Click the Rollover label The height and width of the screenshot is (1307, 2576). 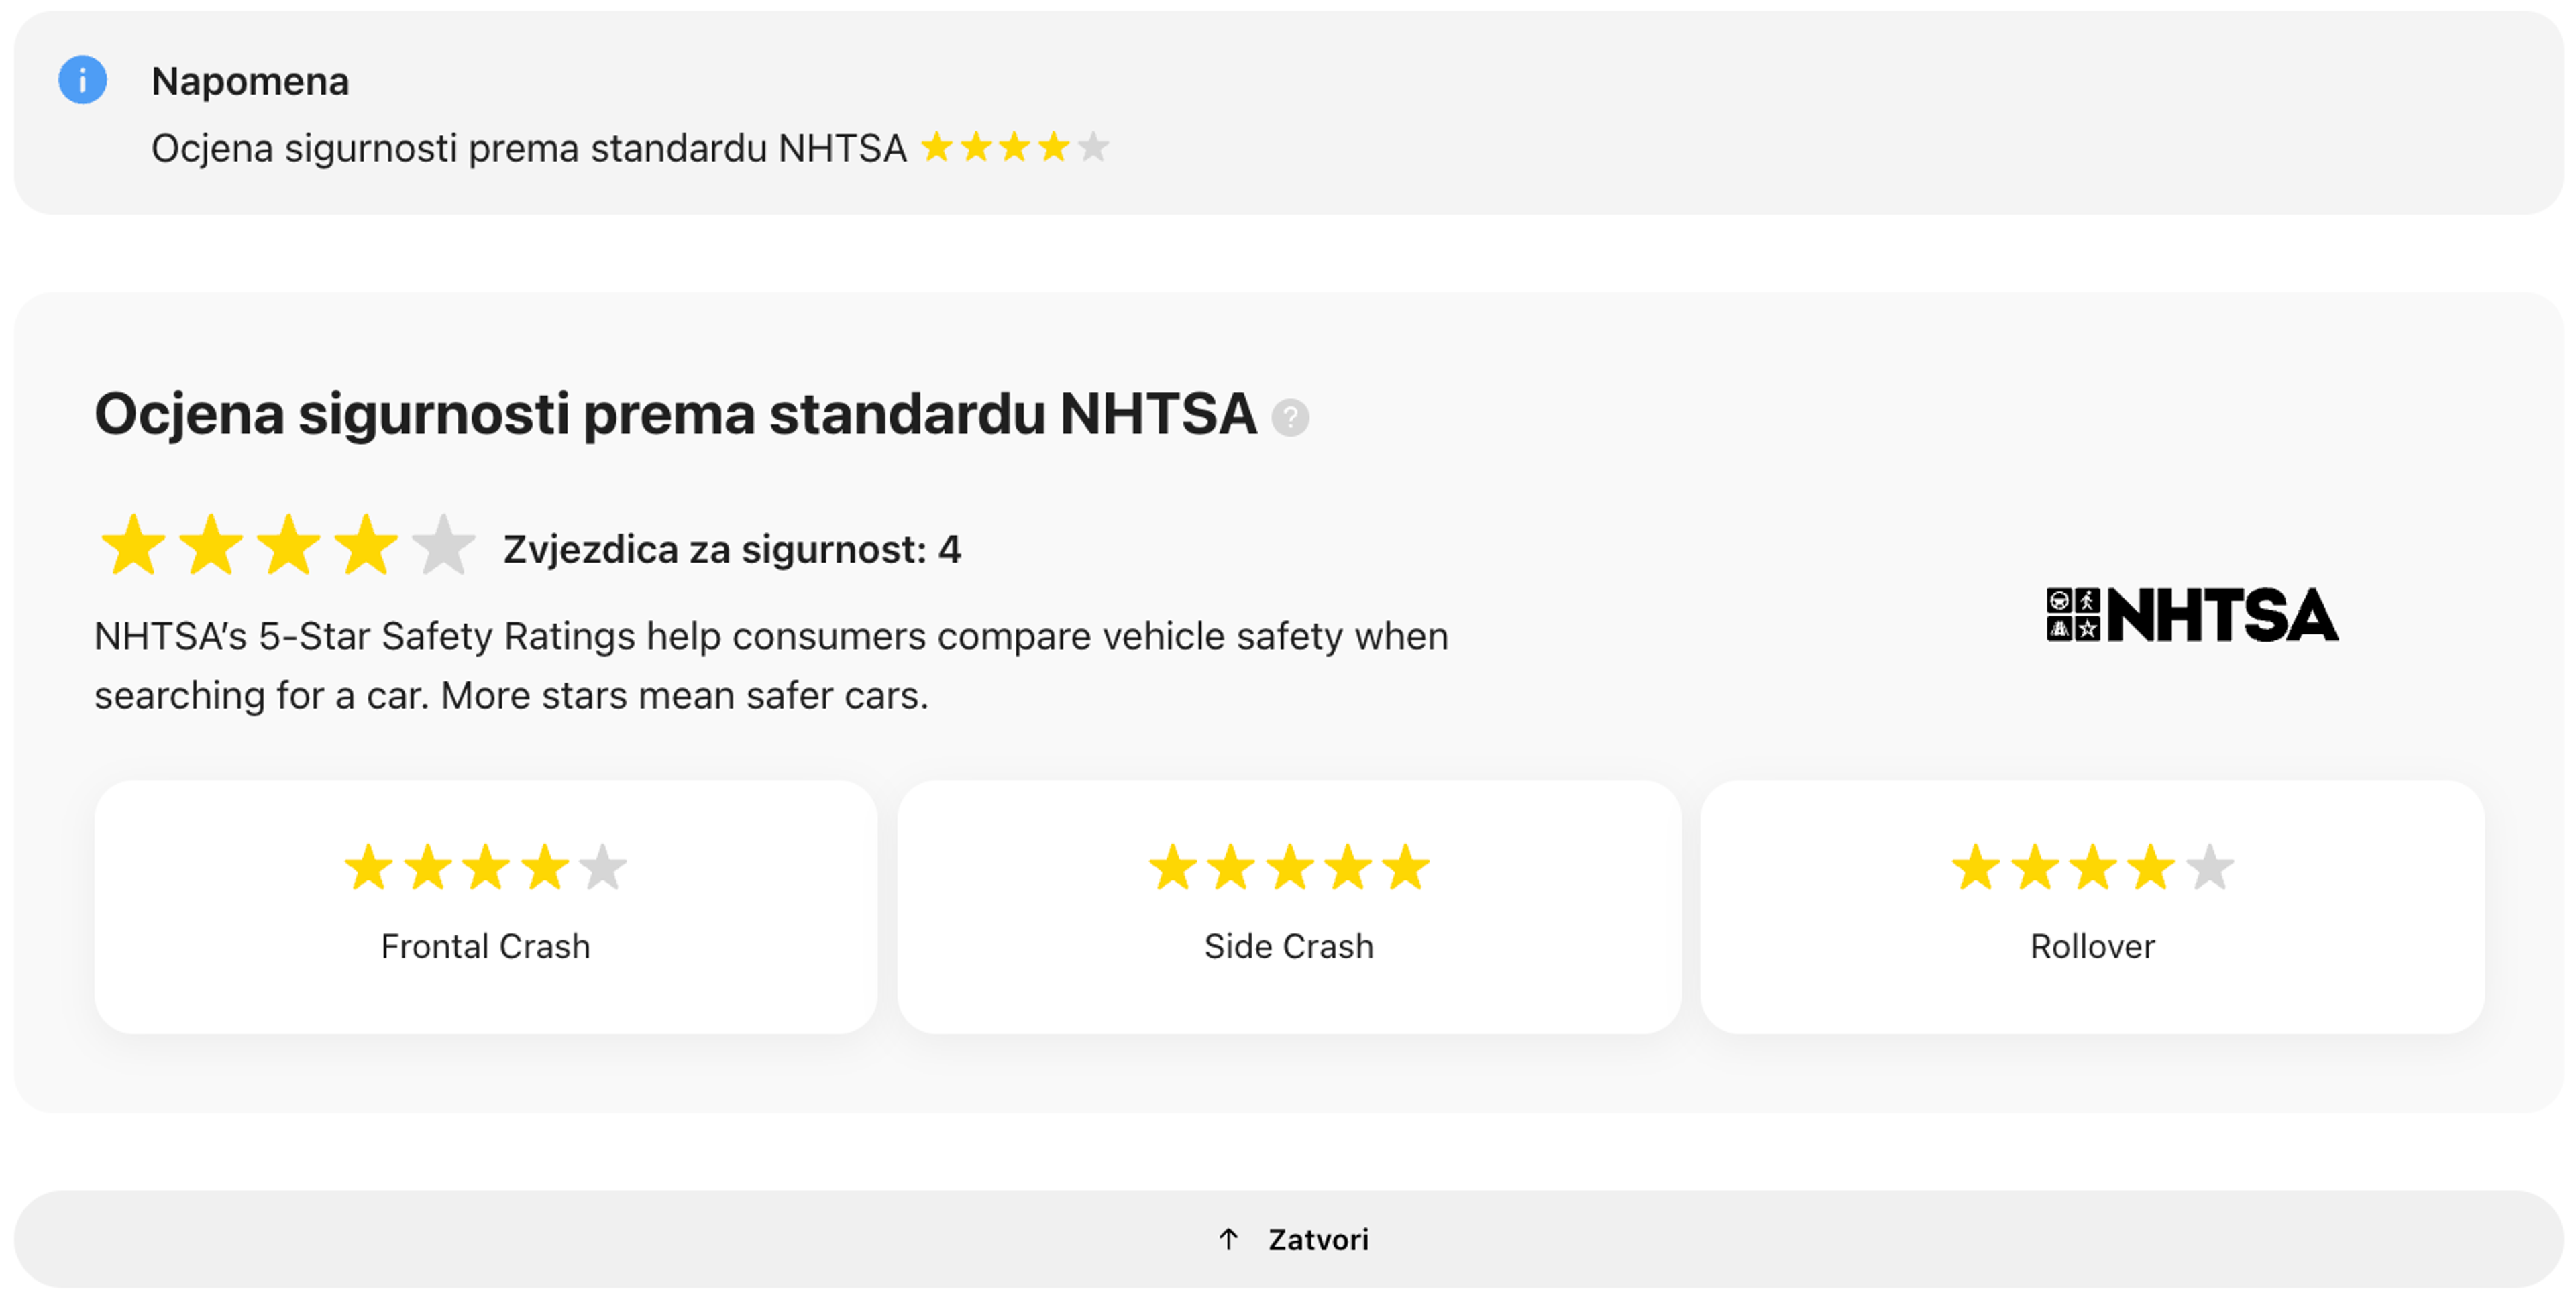pyautogui.click(x=2092, y=946)
